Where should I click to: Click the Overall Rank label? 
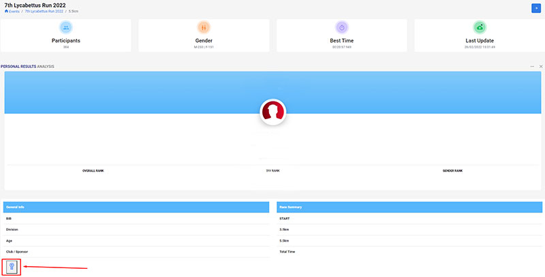pos(93,170)
